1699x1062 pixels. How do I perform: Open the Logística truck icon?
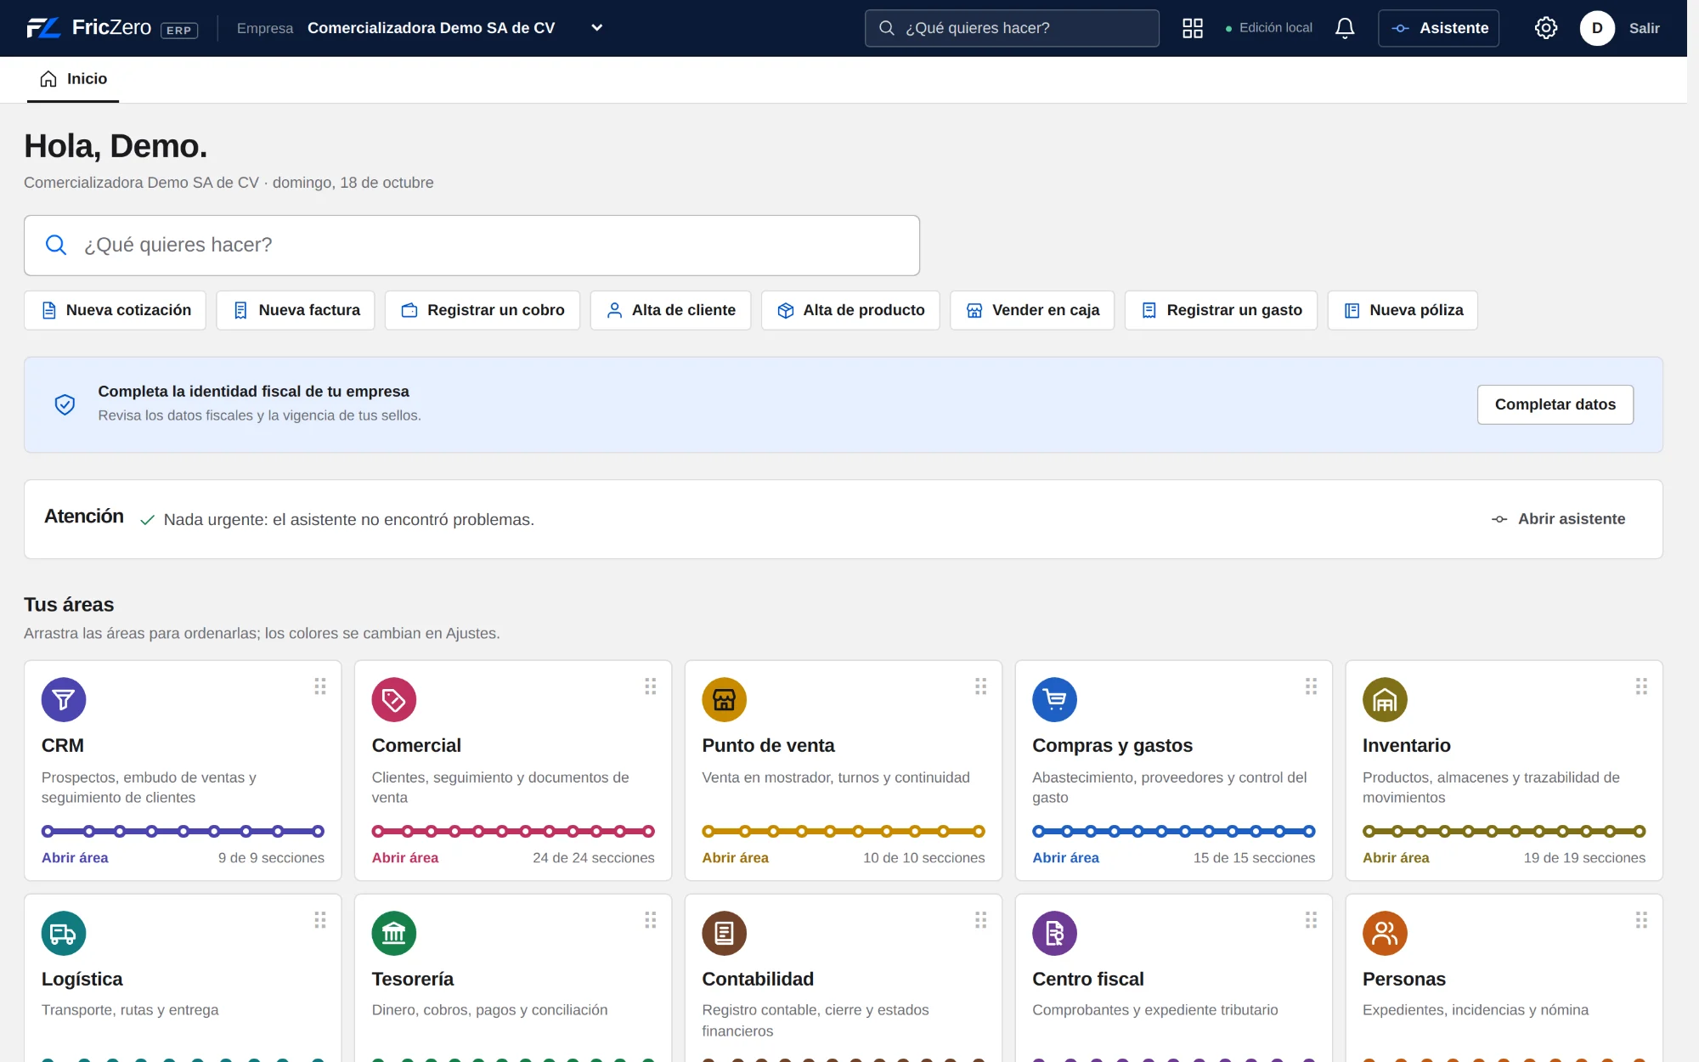[x=64, y=934]
